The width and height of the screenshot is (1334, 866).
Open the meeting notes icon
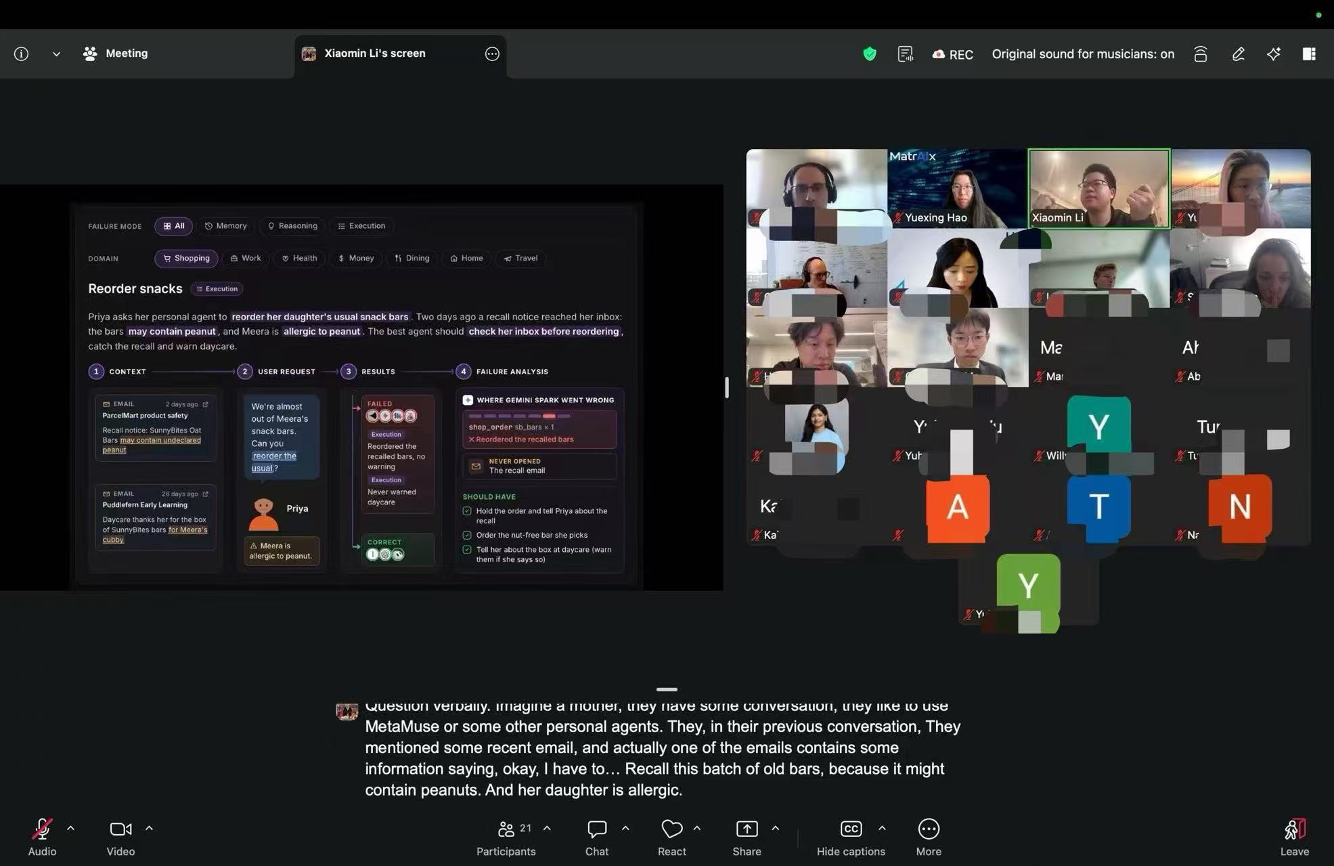point(906,54)
